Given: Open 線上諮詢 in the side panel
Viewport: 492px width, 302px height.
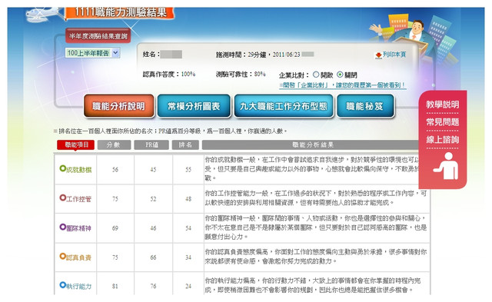Looking at the screenshot, I should pyautogui.click(x=443, y=139).
